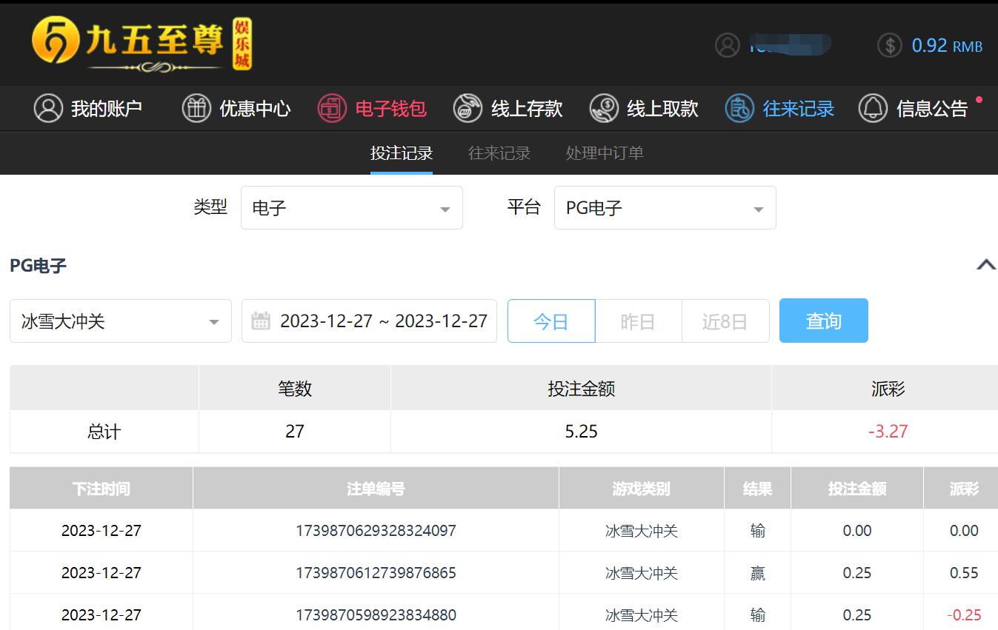Click the 往来记录 records icon
Image resolution: width=998 pixels, height=630 pixels.
tap(739, 109)
